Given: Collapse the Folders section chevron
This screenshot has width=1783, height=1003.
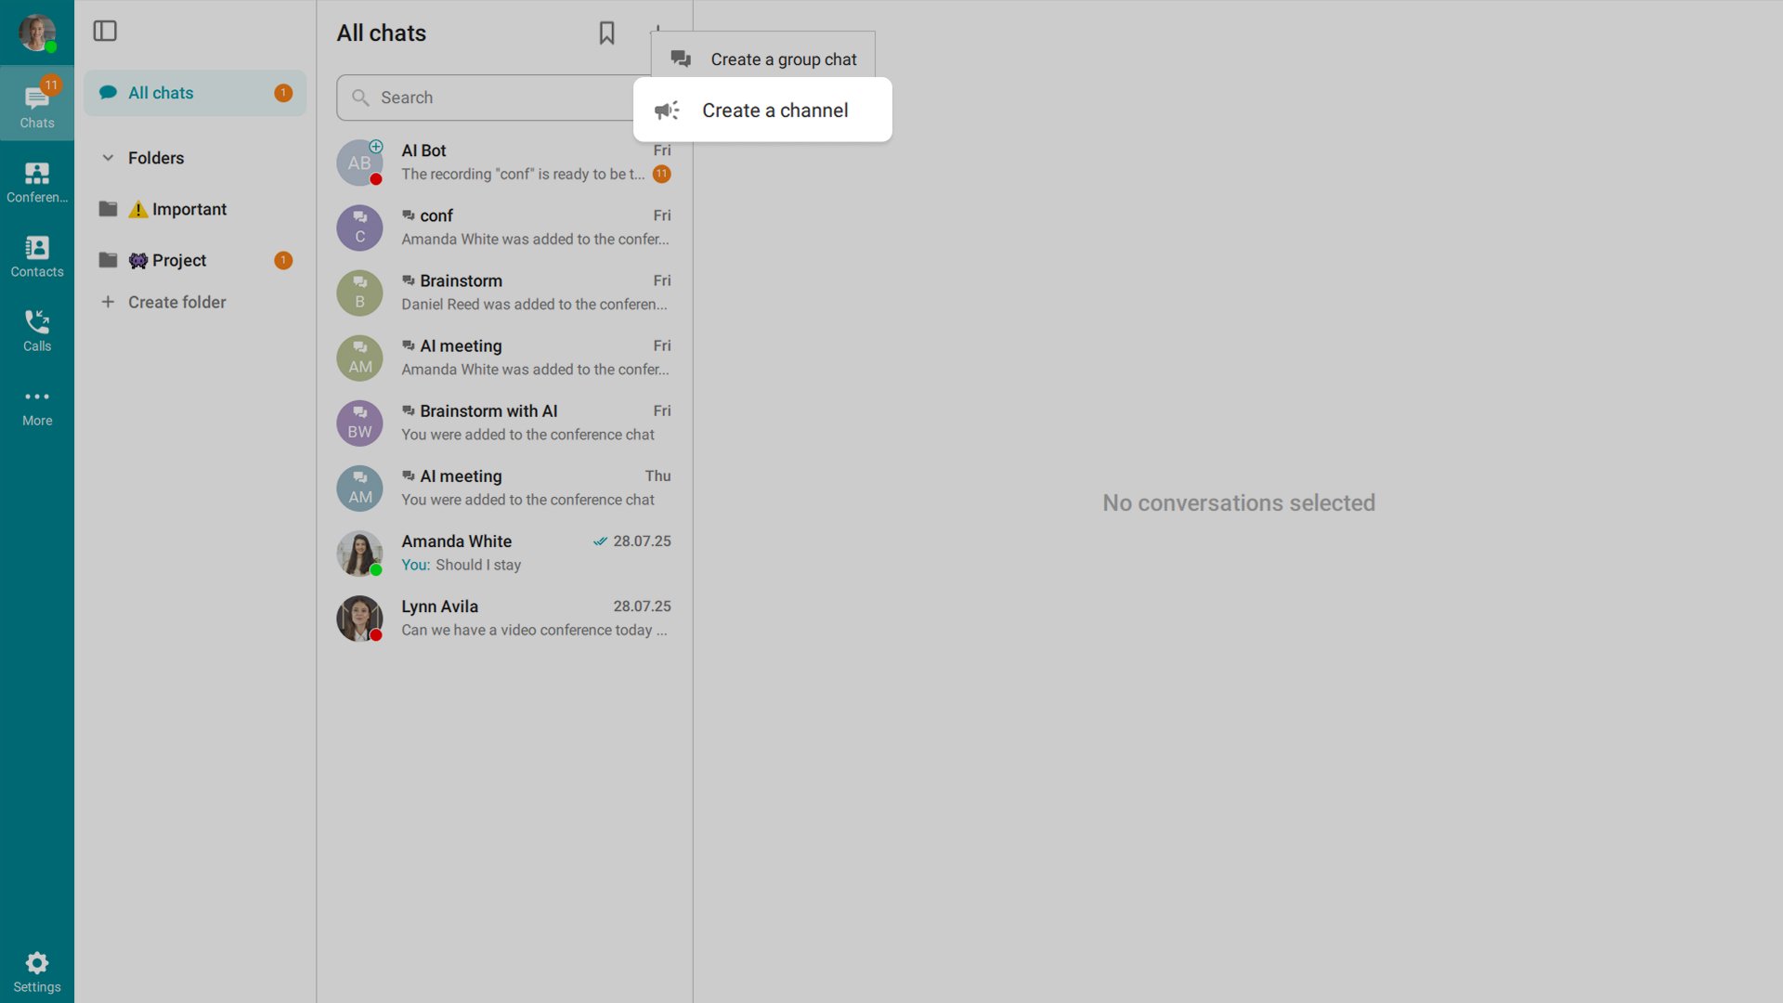Looking at the screenshot, I should click(x=108, y=158).
